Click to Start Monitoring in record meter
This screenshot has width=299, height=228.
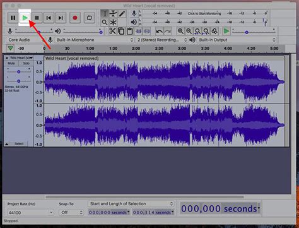coord(204,13)
